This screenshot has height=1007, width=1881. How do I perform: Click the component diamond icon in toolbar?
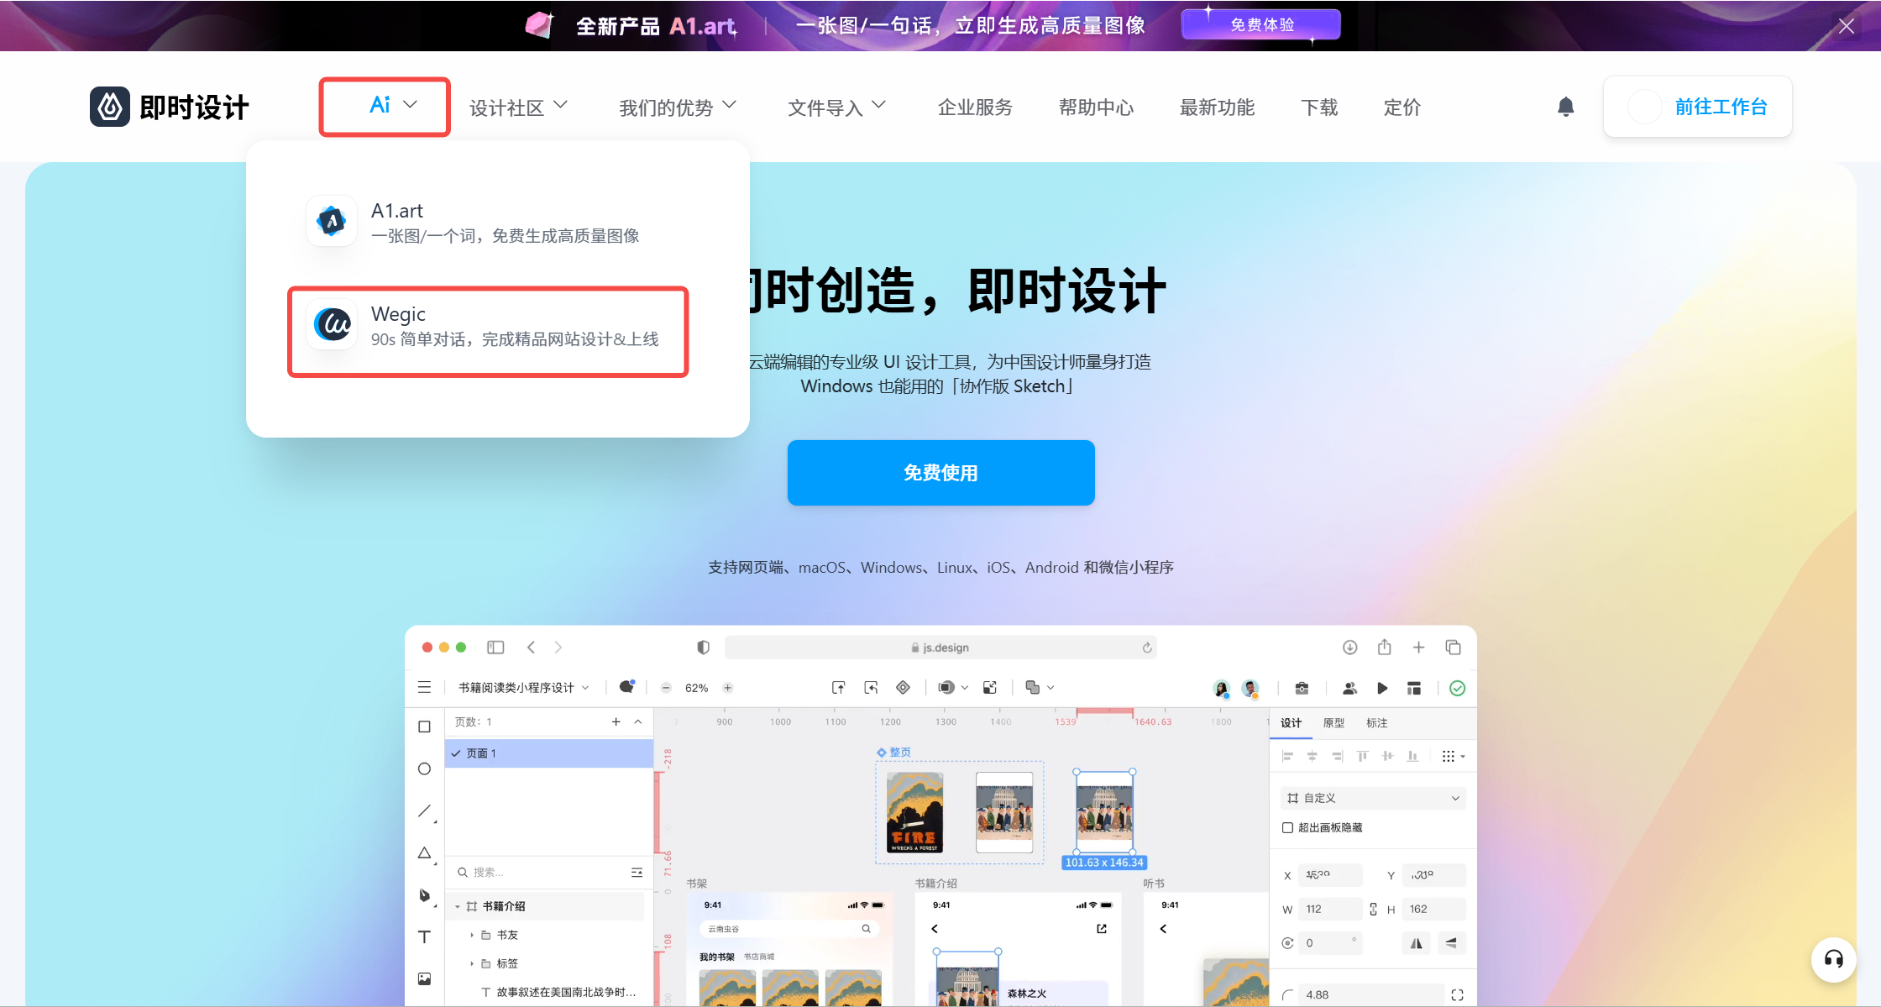coord(904,688)
